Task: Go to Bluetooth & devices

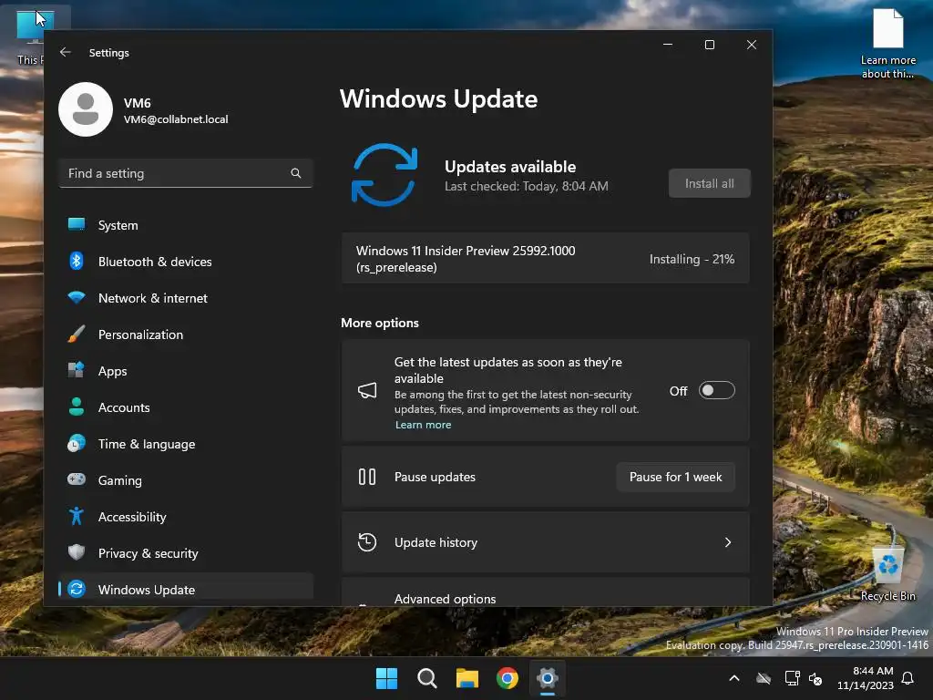Action: (186, 262)
